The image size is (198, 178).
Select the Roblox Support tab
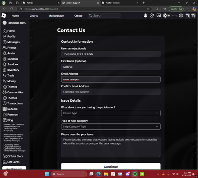pyautogui.click(x=81, y=3)
